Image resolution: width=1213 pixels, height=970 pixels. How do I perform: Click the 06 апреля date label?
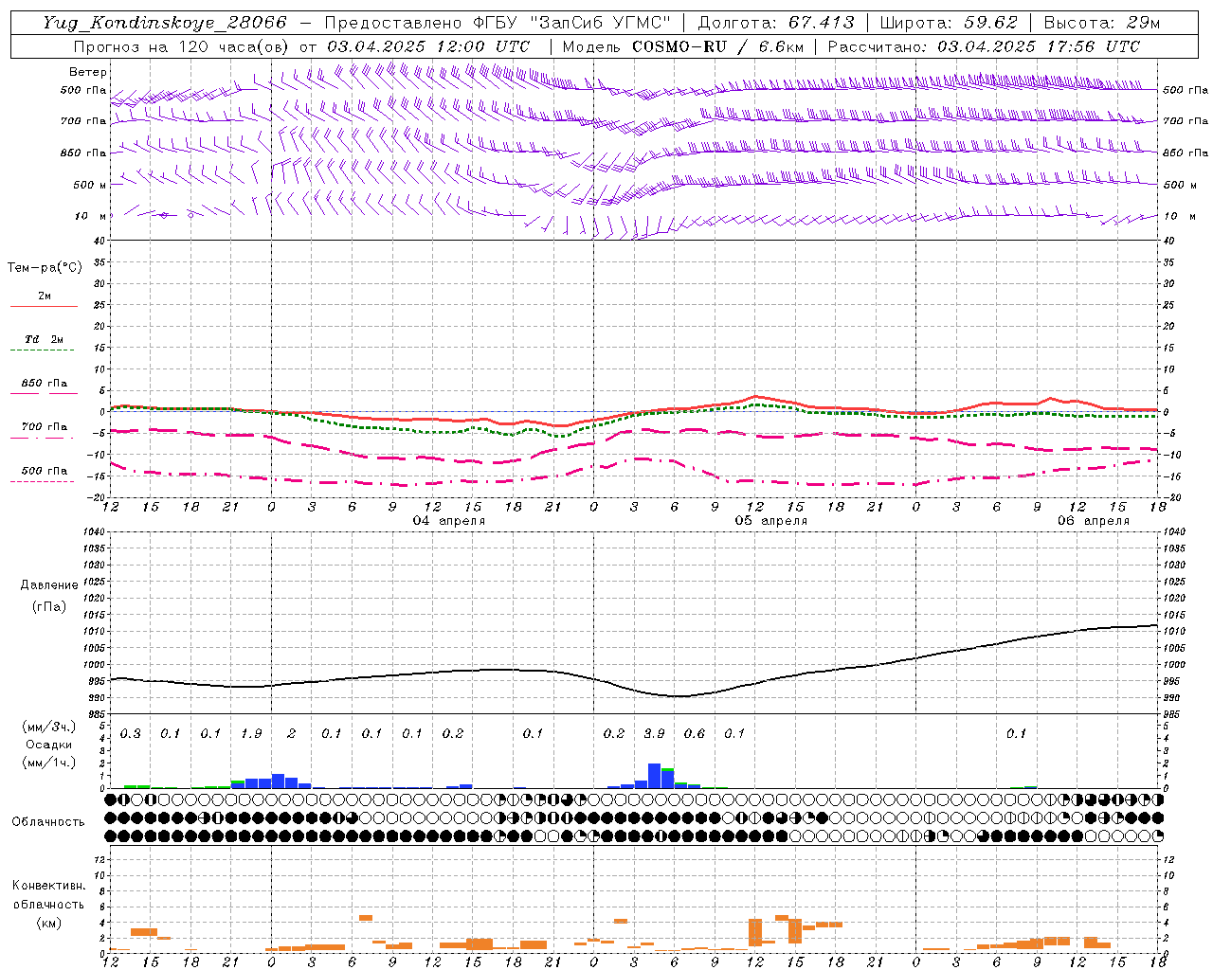(1094, 521)
